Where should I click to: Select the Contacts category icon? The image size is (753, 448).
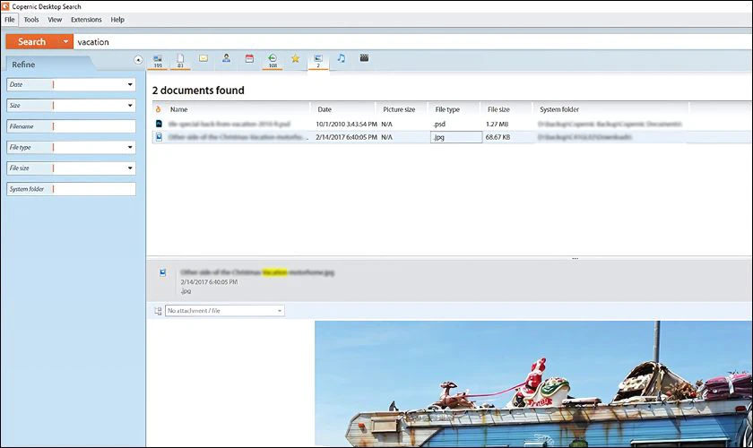[x=226, y=58]
